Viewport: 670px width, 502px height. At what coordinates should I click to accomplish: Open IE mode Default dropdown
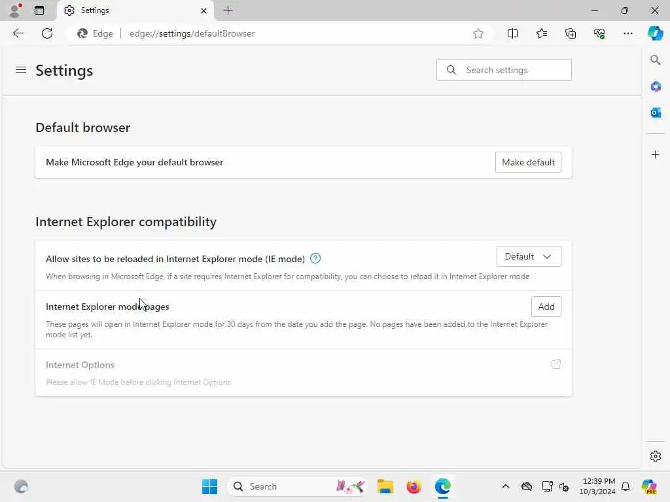click(x=529, y=256)
